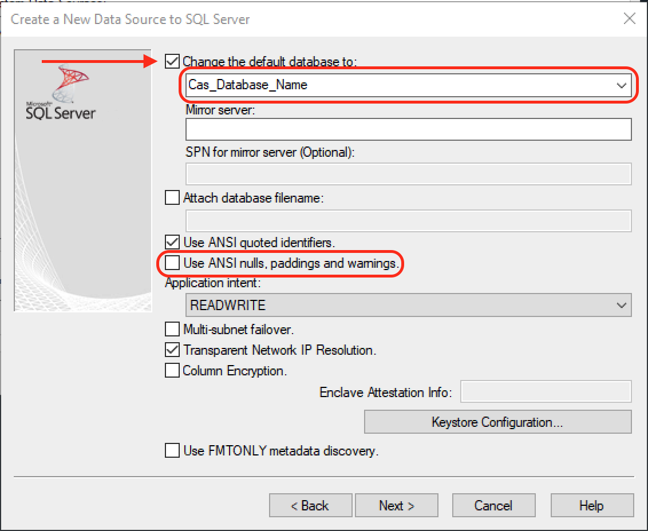Click the Enclave Attestation Info field
This screenshot has height=531, width=648.
[x=546, y=392]
